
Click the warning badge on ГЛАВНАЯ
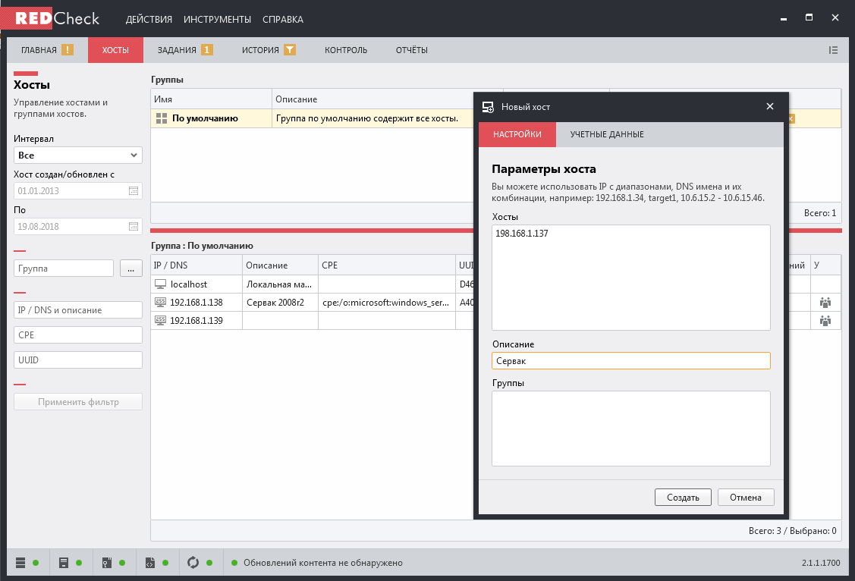point(67,49)
